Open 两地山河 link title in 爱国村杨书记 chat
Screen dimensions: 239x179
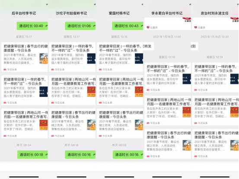[x=121, y=81]
